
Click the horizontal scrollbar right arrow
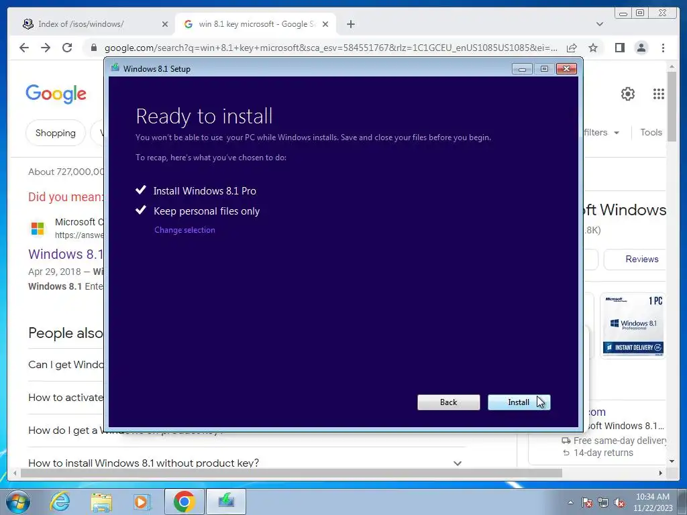tap(661, 473)
